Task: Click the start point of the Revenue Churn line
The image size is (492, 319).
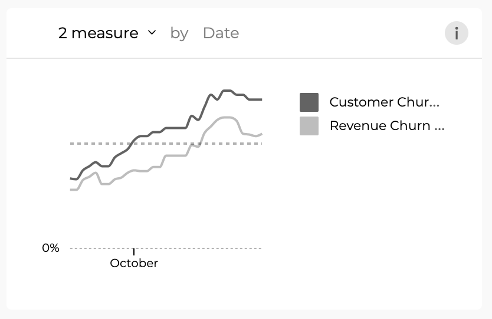Action: pos(71,190)
